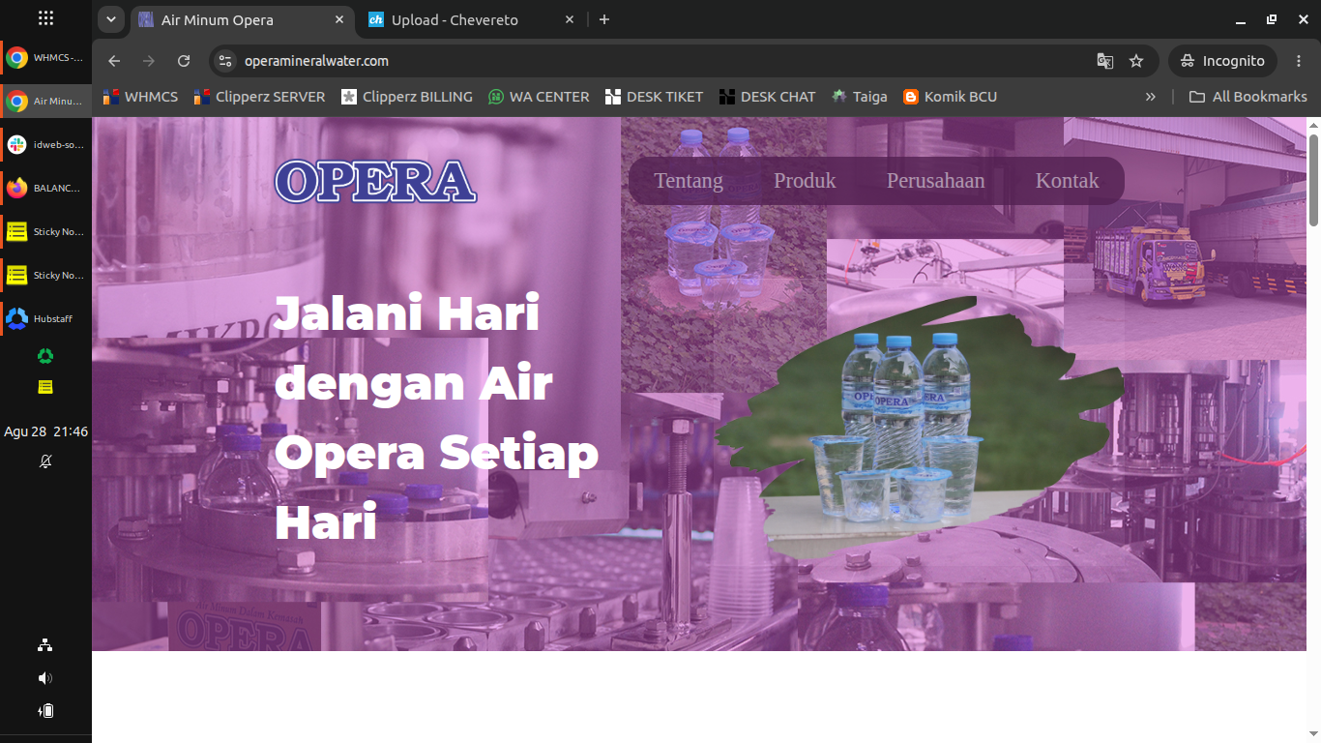Open the volume speaker control
The image size is (1321, 743).
click(45, 678)
